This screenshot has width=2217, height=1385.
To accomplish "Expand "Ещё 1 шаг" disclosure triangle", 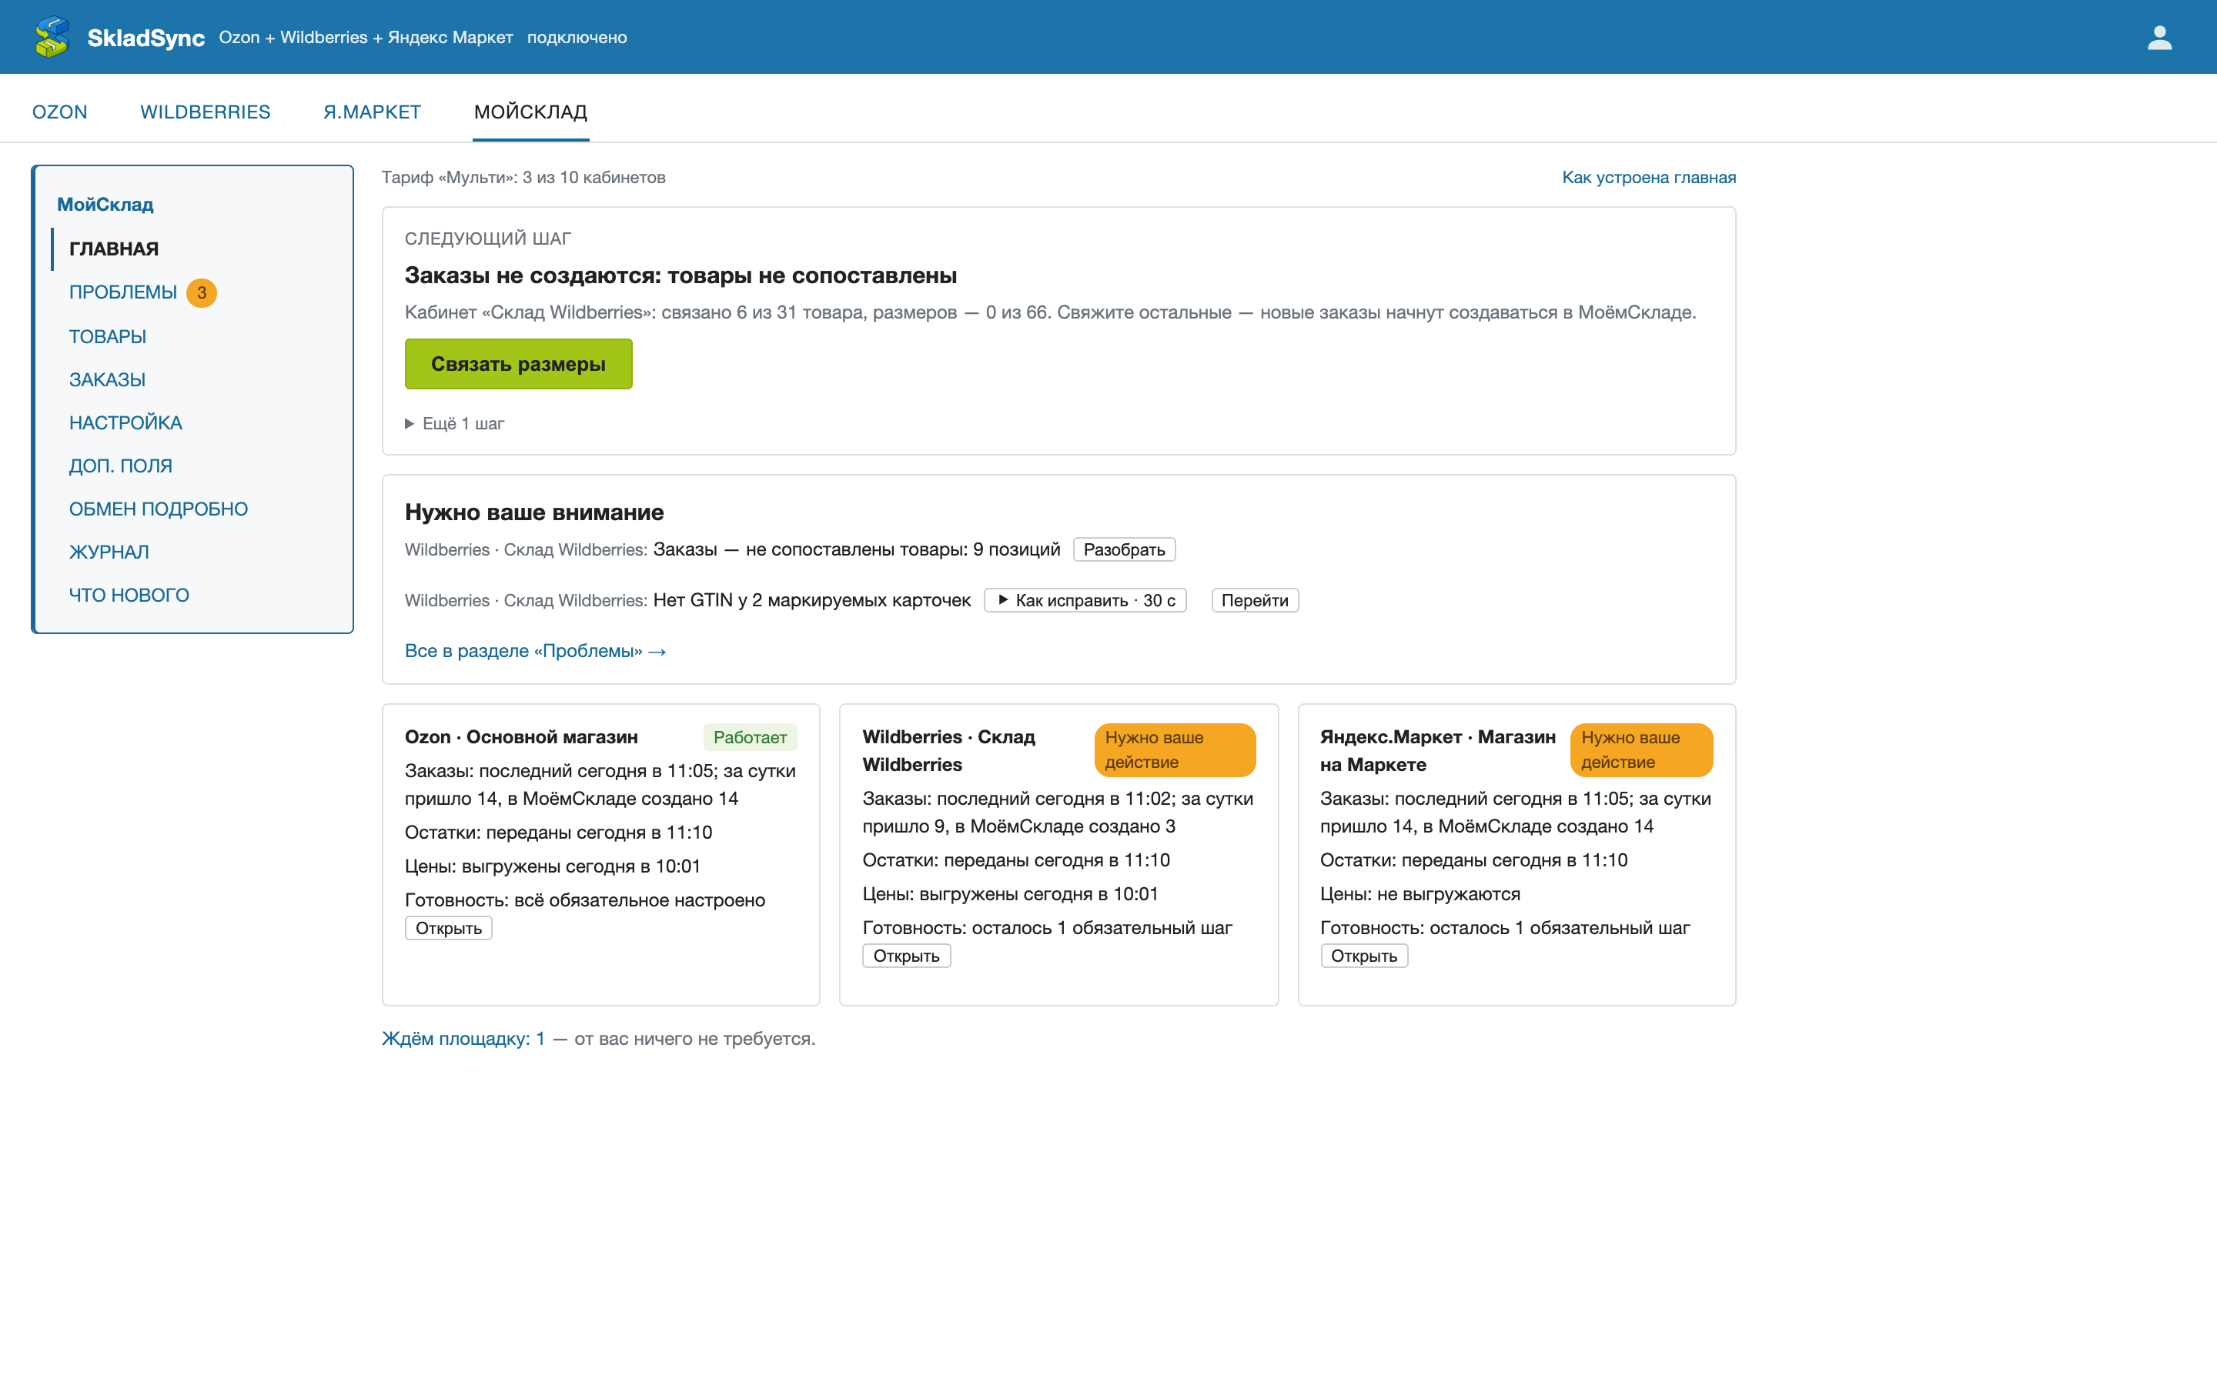I will point(410,423).
